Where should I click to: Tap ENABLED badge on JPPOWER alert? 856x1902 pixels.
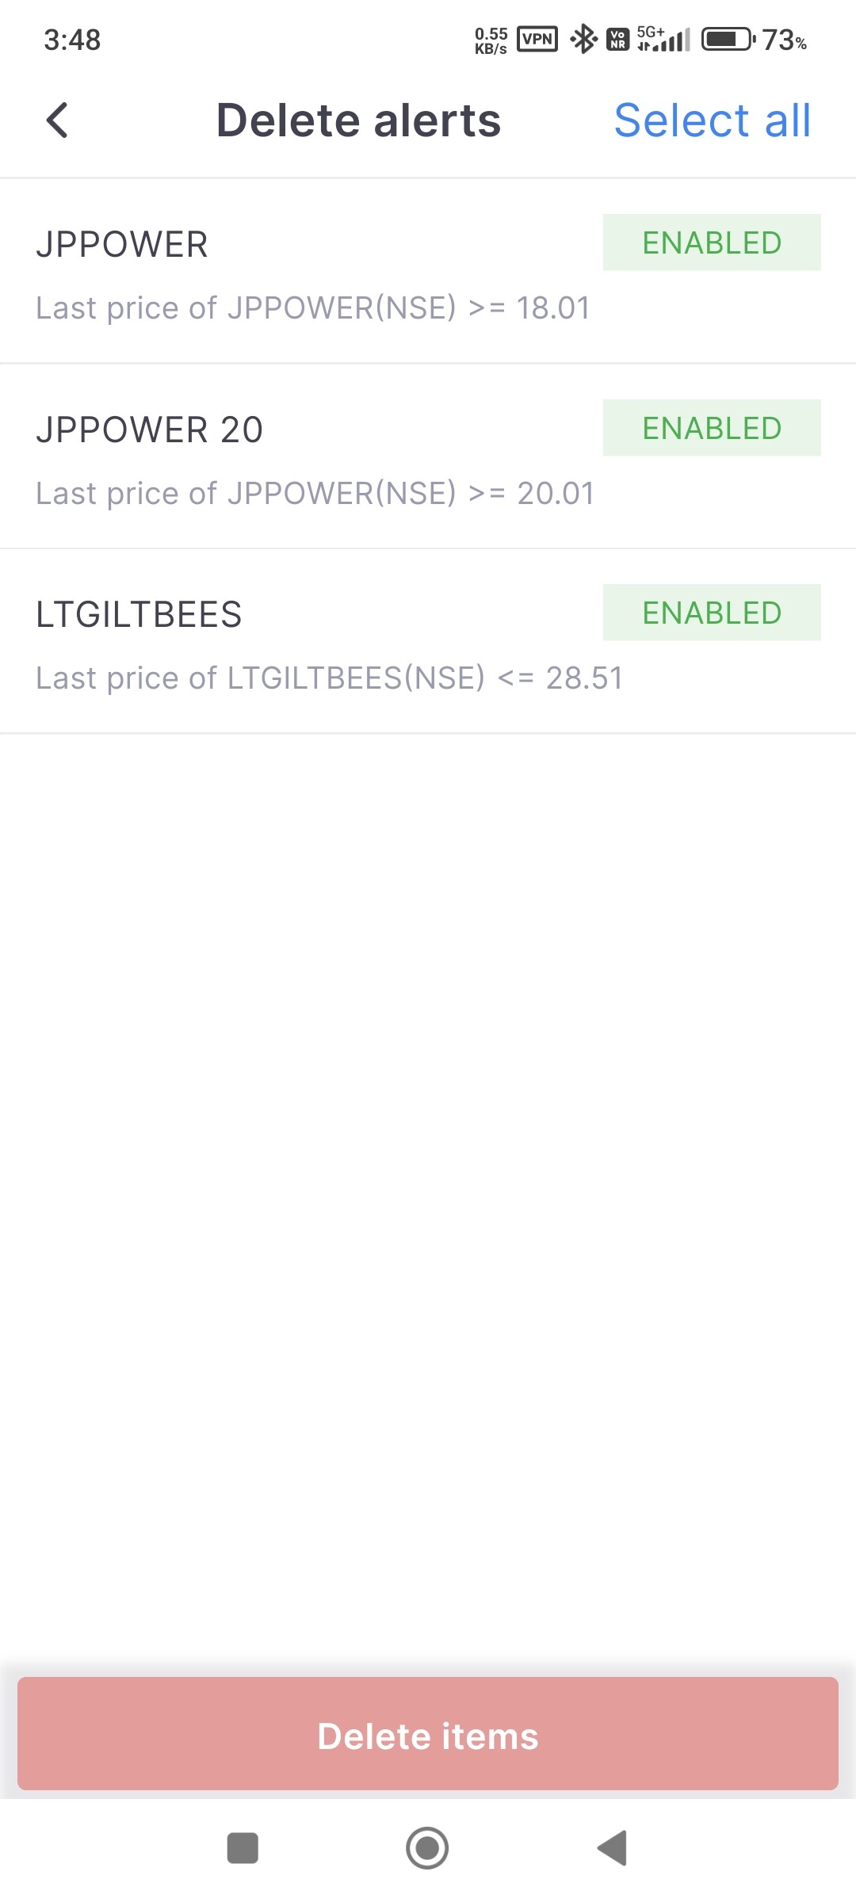click(711, 243)
